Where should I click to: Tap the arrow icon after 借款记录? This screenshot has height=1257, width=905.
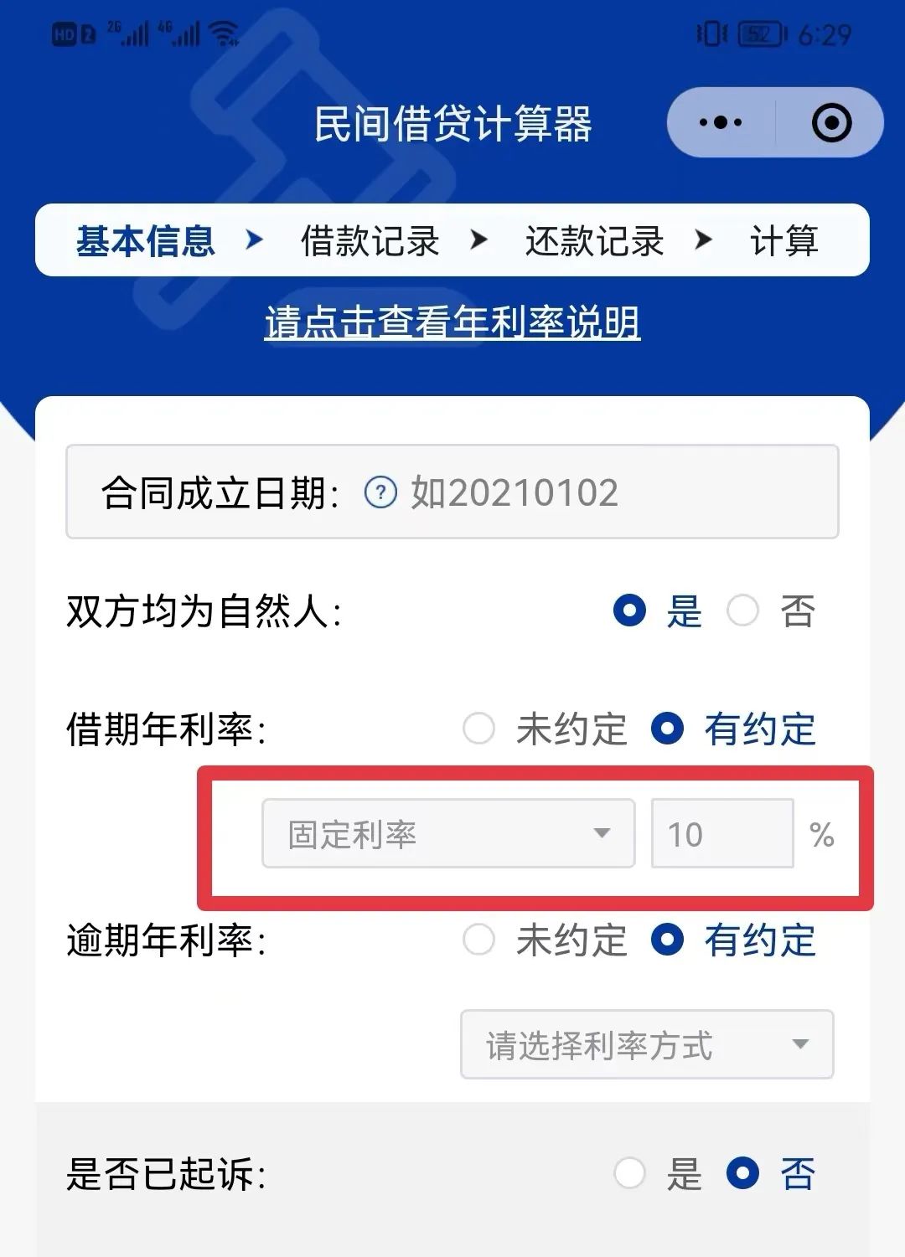click(478, 240)
